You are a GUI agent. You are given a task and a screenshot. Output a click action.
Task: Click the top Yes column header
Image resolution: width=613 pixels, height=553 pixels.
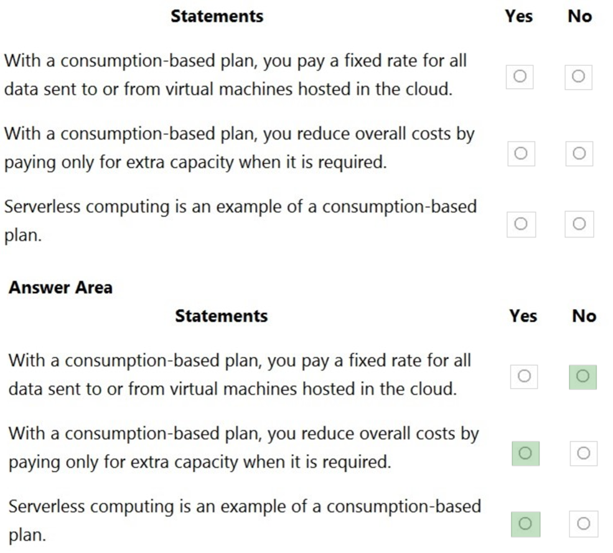(x=518, y=17)
